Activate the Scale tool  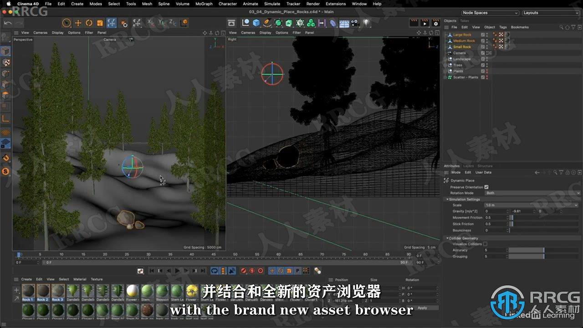100,23
